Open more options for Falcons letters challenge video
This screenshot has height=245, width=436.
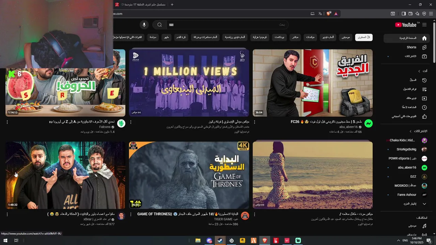tap(7, 122)
